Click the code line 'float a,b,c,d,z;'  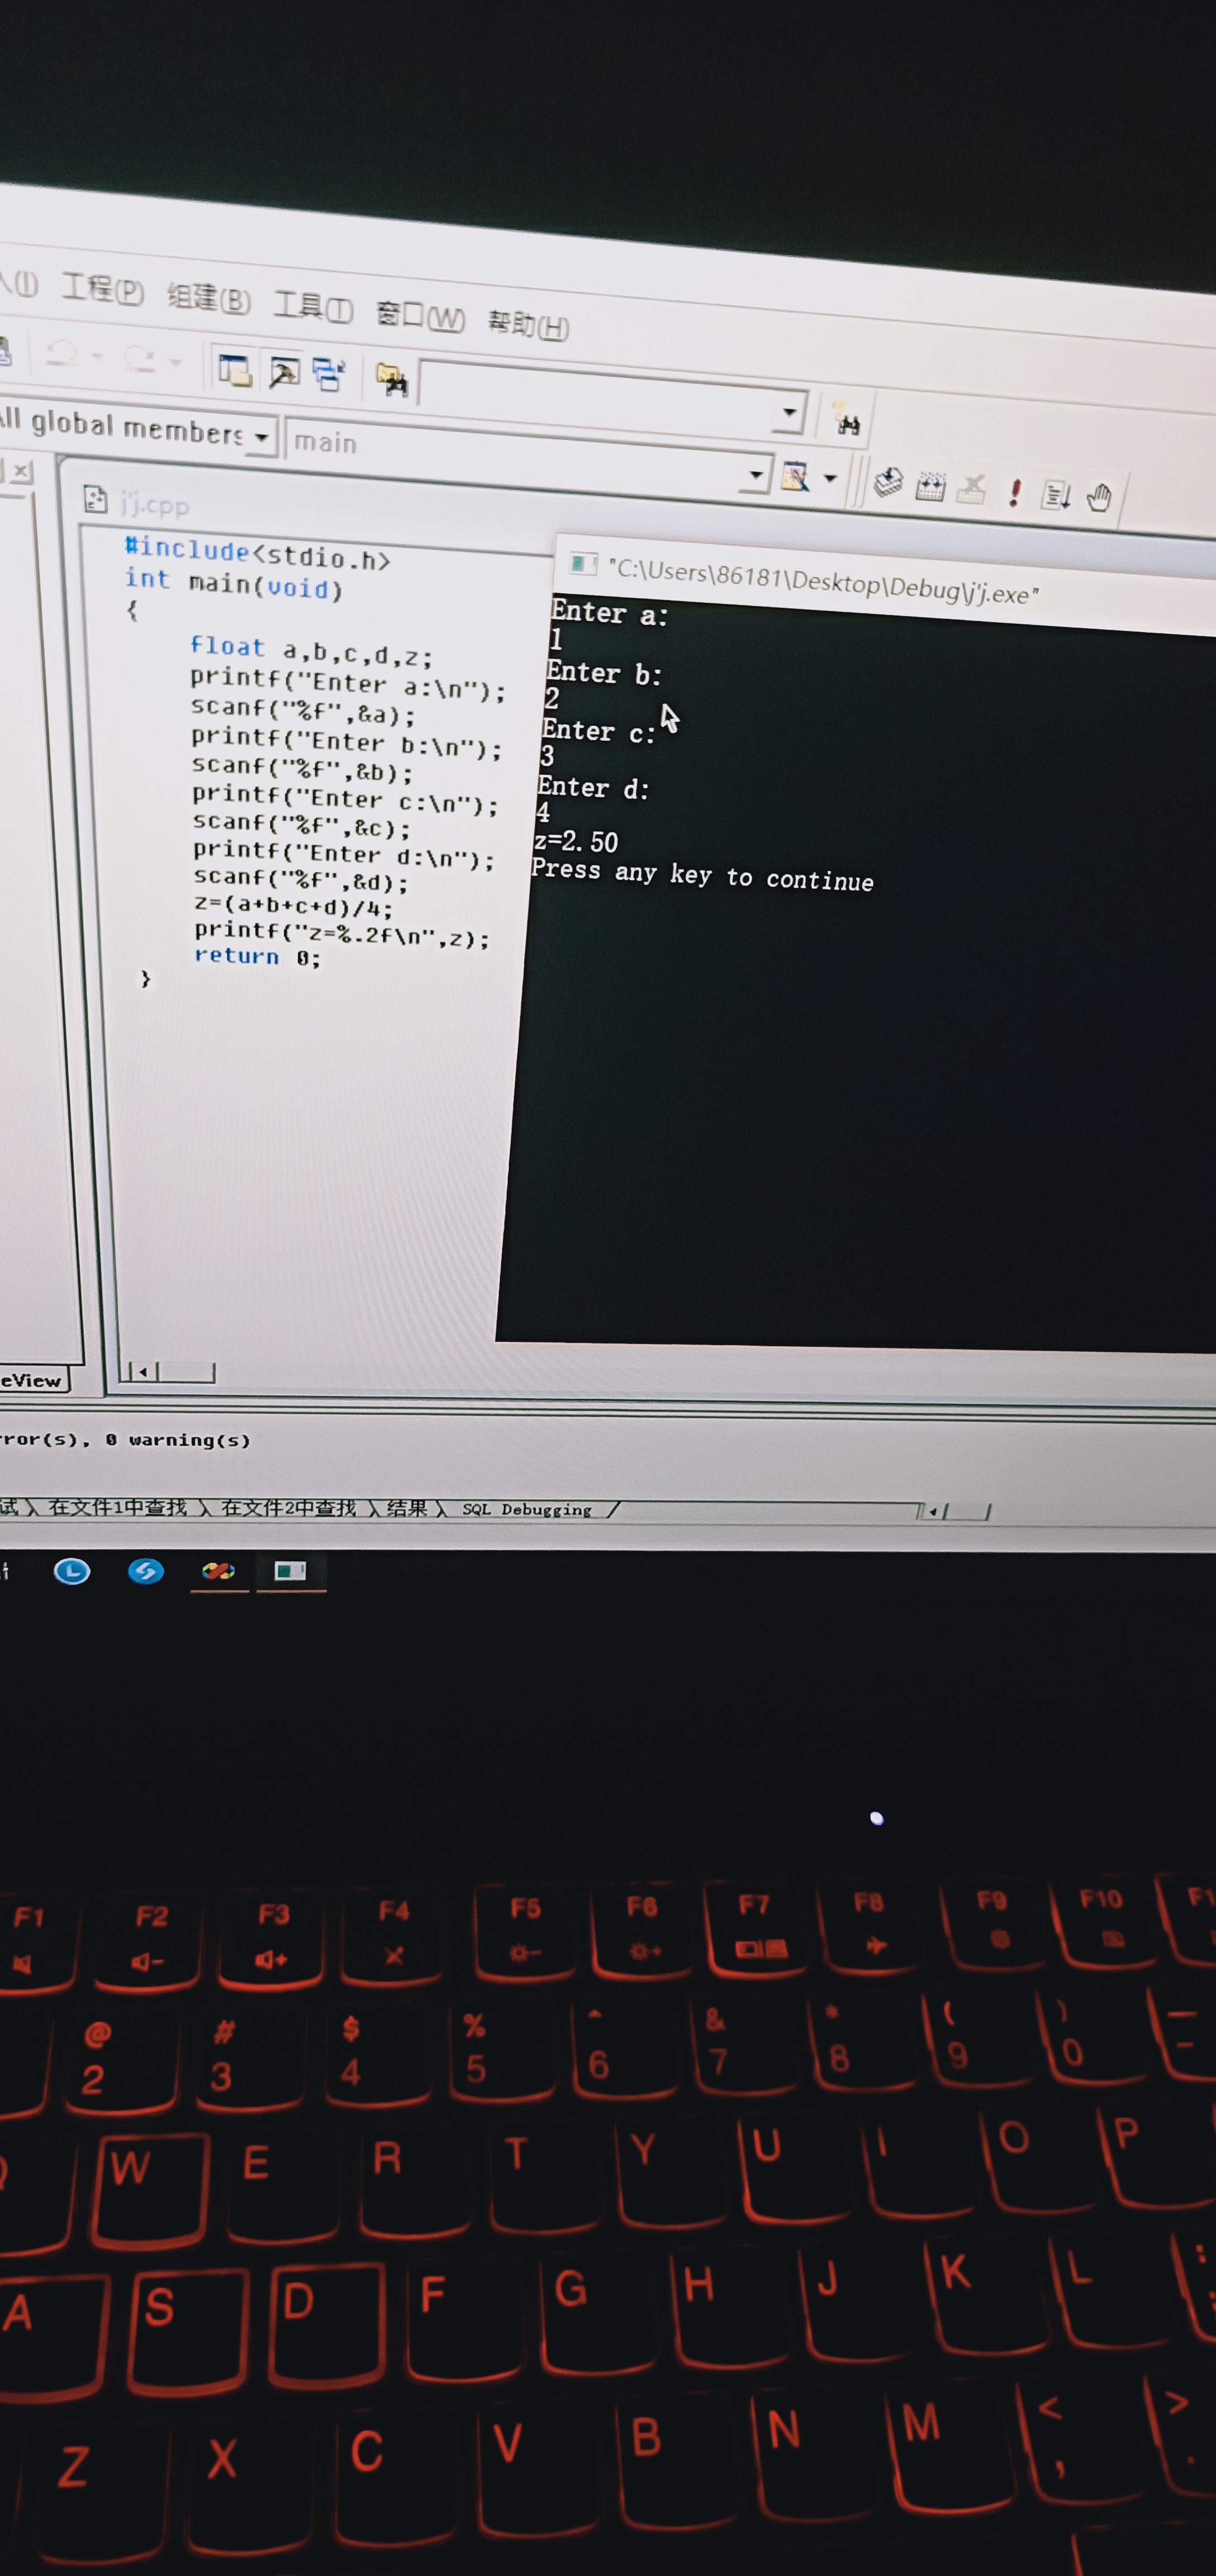311,651
